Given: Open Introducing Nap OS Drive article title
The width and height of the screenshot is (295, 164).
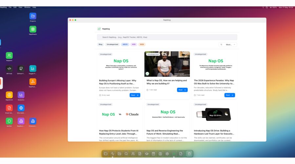Looking at the screenshot, I should (214, 132).
